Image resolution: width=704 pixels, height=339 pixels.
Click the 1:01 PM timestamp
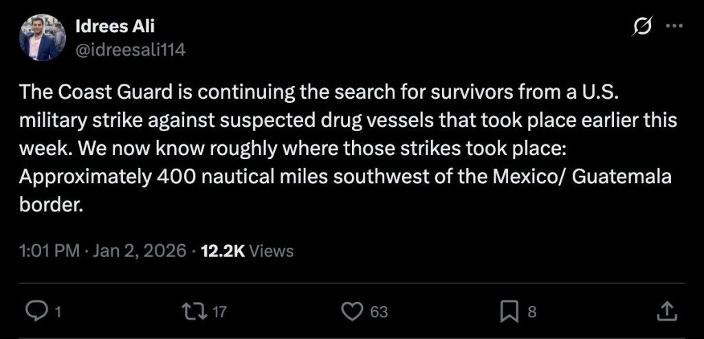(x=49, y=251)
